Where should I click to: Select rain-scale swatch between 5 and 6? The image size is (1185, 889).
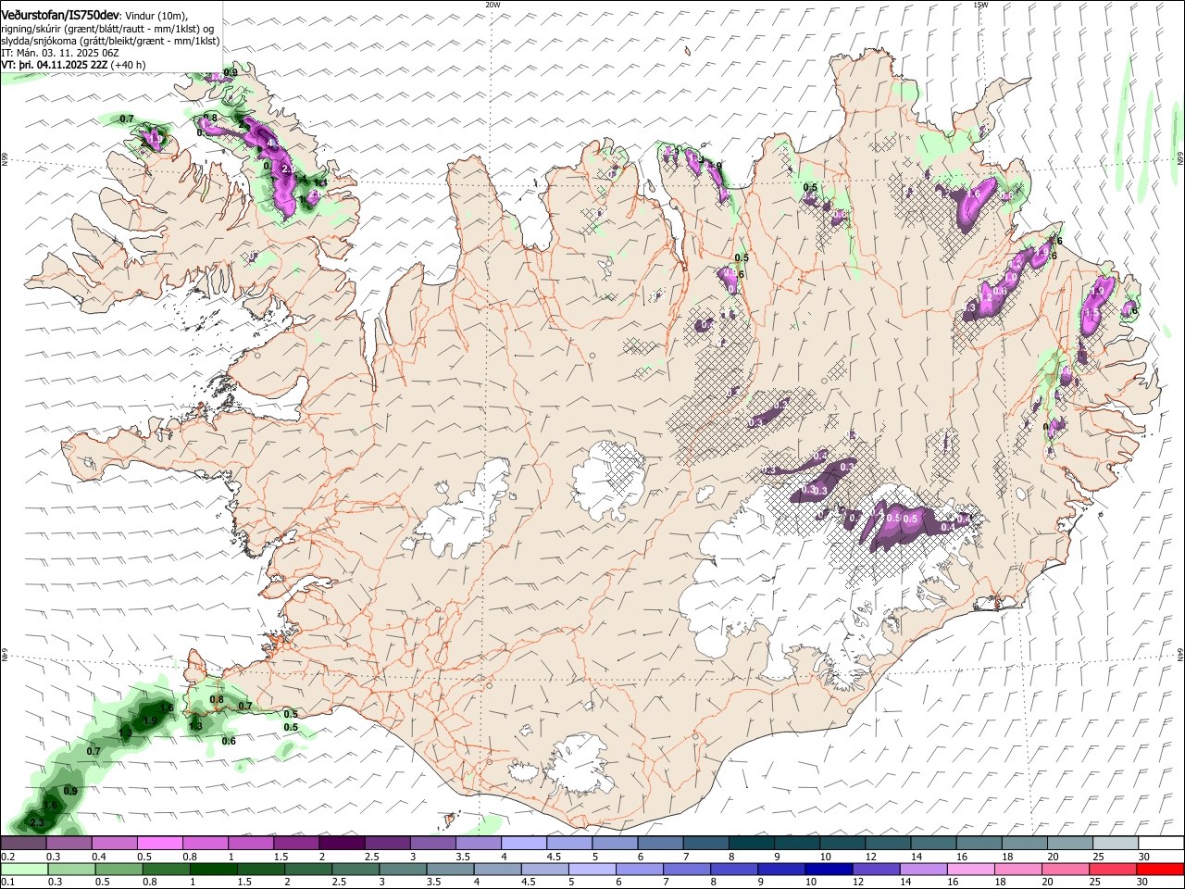(592, 869)
